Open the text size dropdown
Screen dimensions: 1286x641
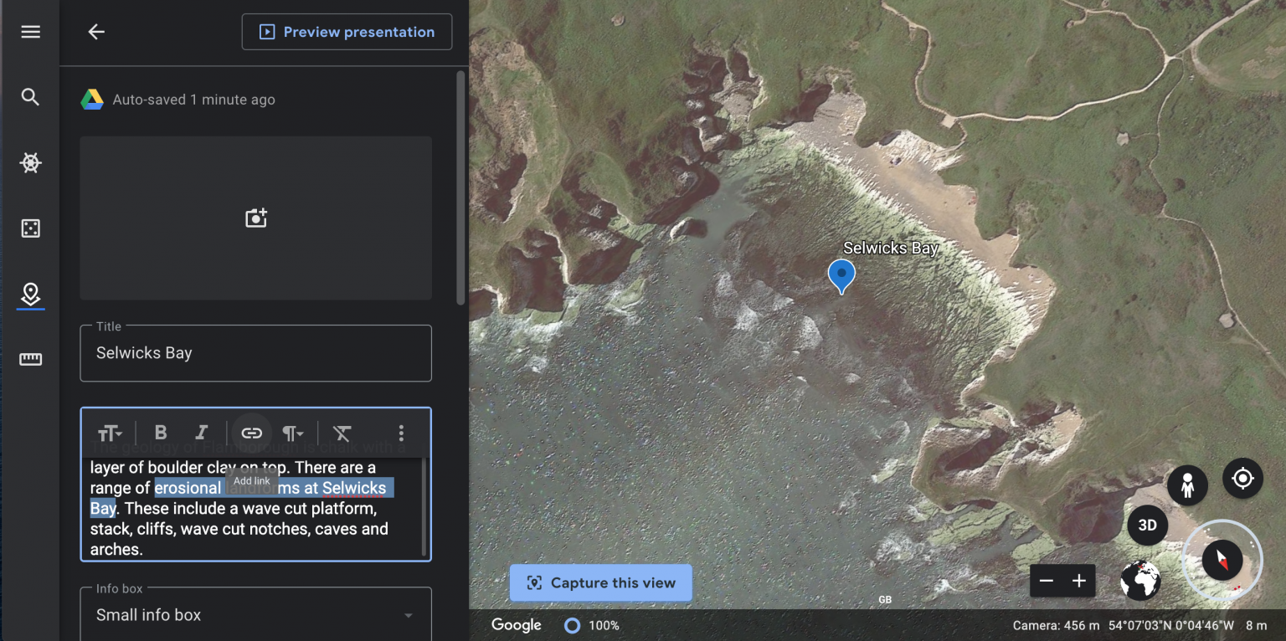[x=110, y=433]
